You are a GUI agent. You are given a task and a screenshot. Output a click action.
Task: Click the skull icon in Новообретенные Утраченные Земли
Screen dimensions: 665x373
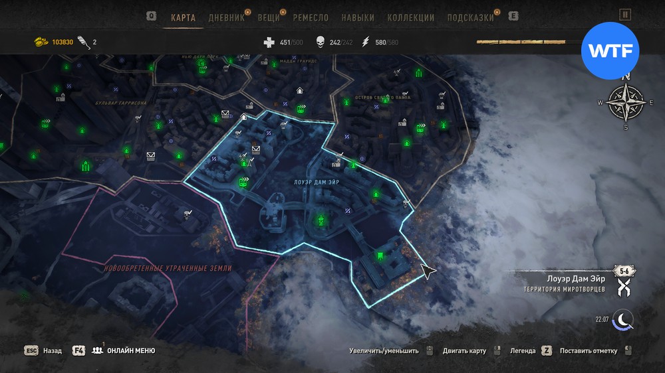pyautogui.click(x=188, y=215)
